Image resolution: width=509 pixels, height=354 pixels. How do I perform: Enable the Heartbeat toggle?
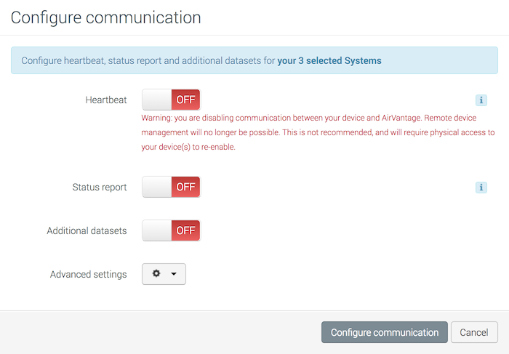point(171,100)
